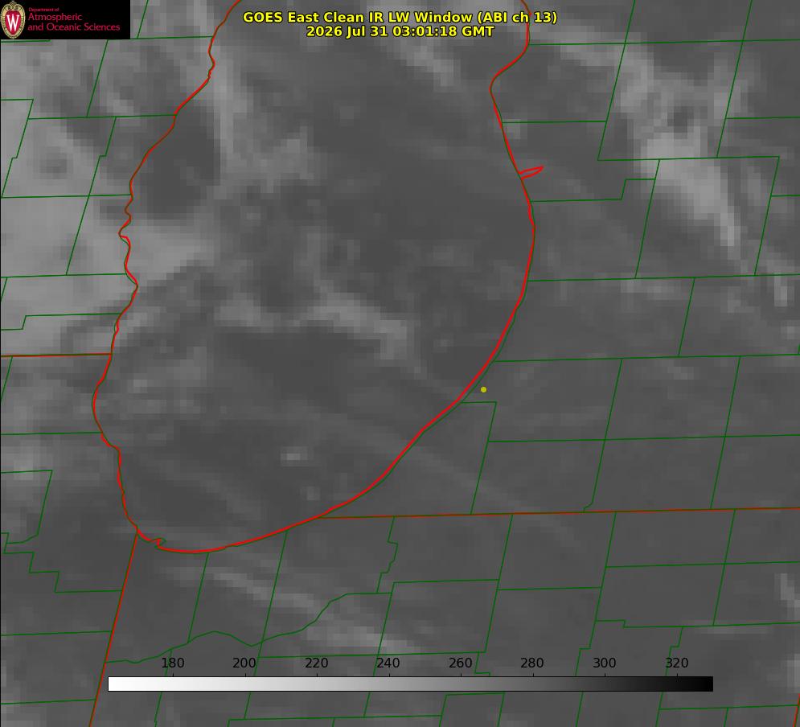Select the GOES East Clean IR title

pyautogui.click(x=400, y=17)
